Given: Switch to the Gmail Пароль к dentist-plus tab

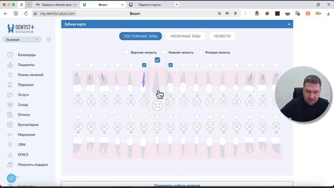Looking at the screenshot, I should tap(56, 5).
